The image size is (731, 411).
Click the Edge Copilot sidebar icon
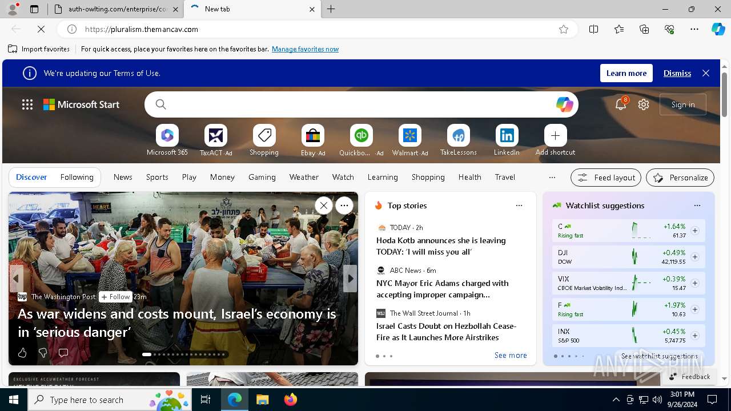(718, 29)
